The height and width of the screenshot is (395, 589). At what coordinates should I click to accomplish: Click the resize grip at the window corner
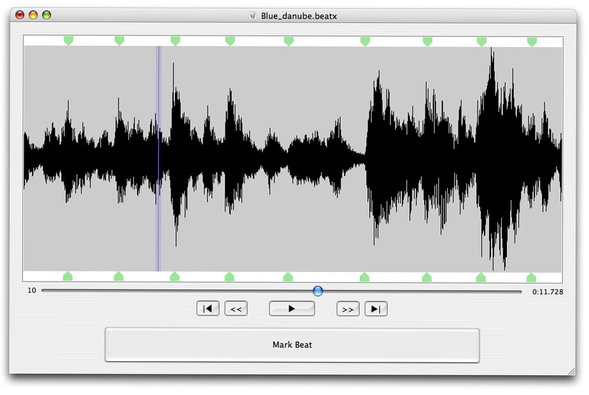[571, 370]
